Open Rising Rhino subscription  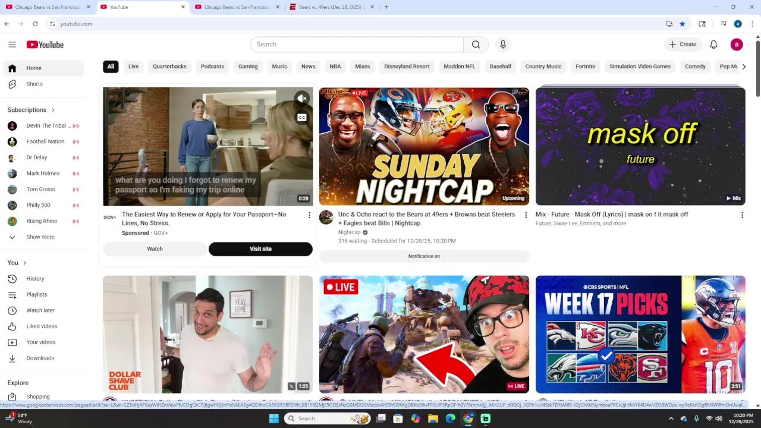click(x=43, y=221)
